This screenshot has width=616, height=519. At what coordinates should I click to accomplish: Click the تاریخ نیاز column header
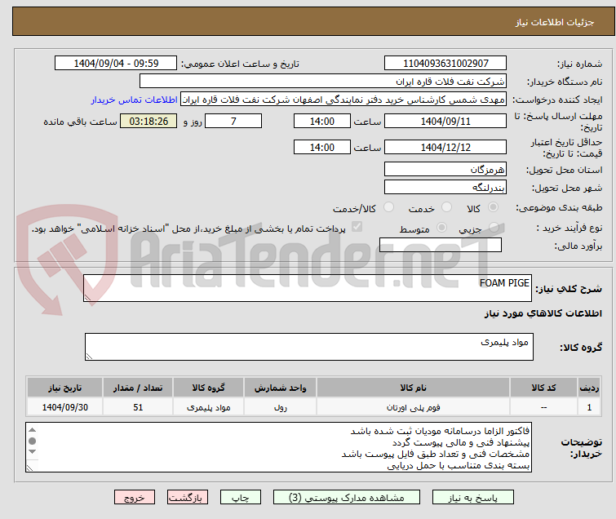64,388
